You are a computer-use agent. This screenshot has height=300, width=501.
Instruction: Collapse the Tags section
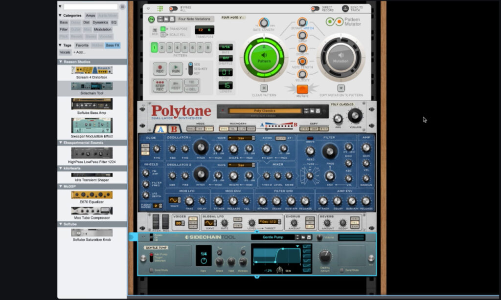point(60,45)
